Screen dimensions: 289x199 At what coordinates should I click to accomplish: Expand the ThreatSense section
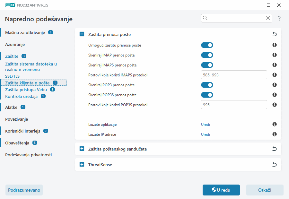pos(82,165)
